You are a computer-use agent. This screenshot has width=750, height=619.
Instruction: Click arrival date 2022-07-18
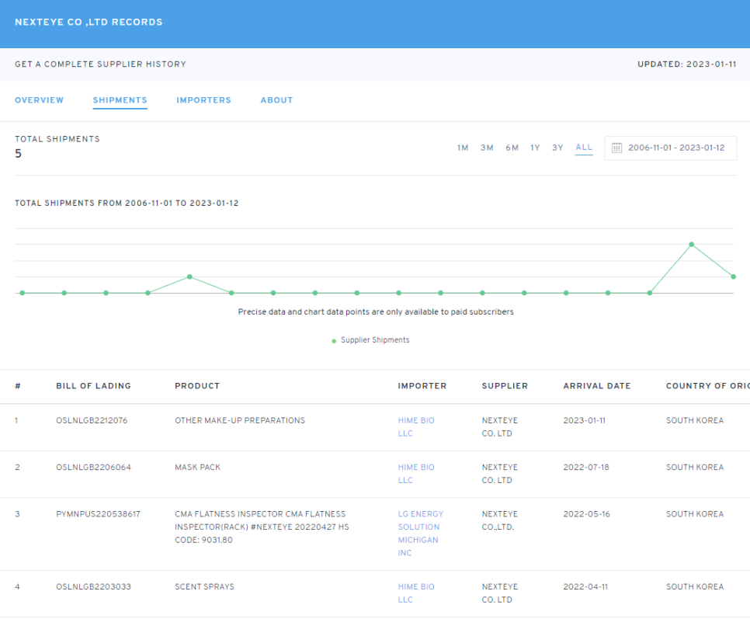[586, 468]
